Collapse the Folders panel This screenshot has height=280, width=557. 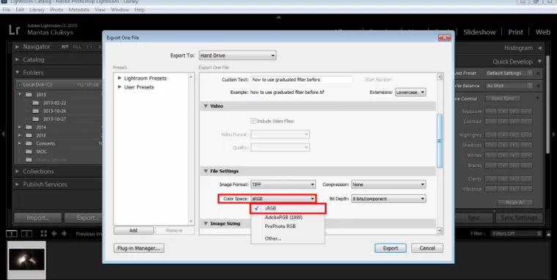(17, 73)
